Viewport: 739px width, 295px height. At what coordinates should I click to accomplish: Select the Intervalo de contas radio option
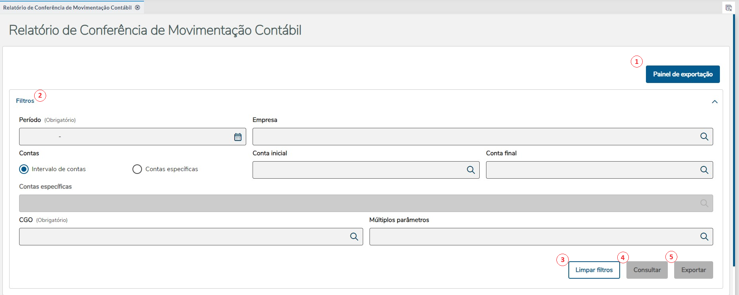click(x=24, y=169)
